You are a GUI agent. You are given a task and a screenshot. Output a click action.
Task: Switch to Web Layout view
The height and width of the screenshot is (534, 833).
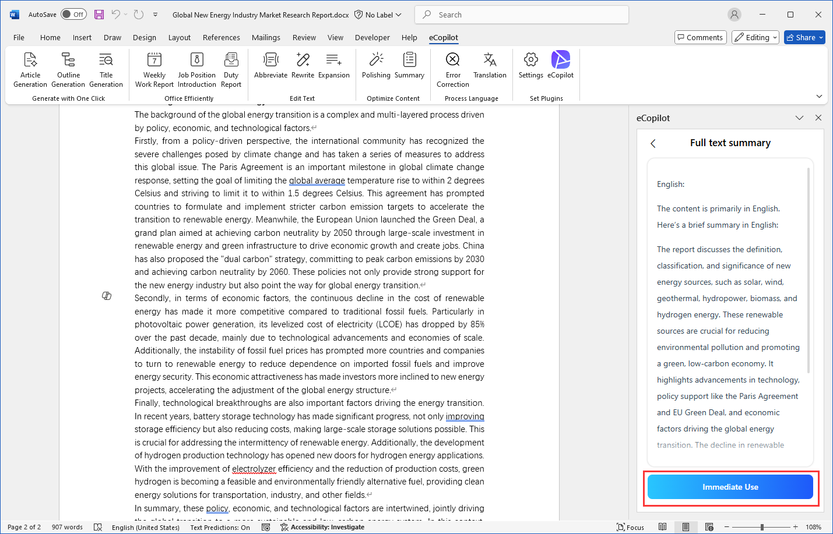(x=709, y=527)
